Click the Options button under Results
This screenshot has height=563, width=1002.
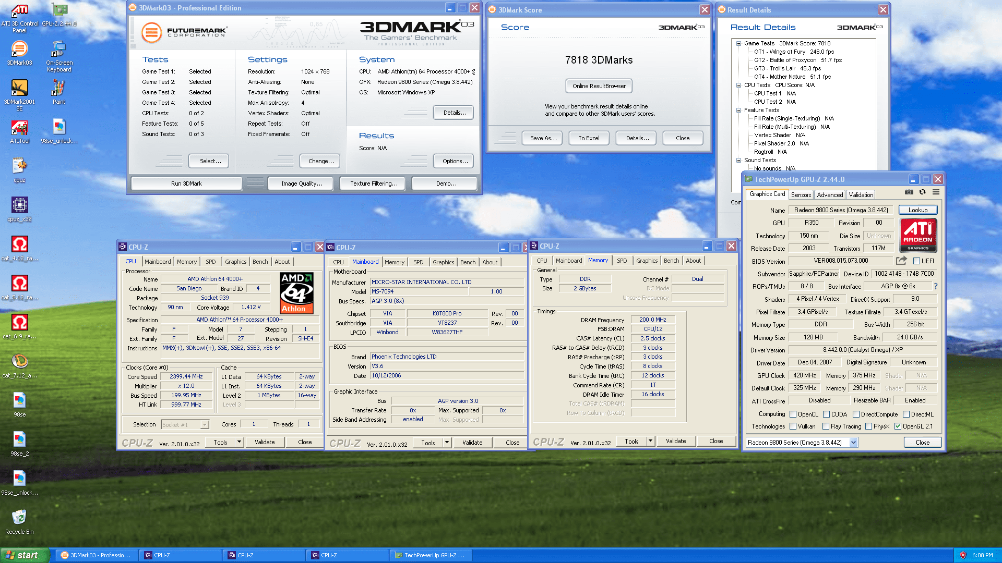point(454,161)
